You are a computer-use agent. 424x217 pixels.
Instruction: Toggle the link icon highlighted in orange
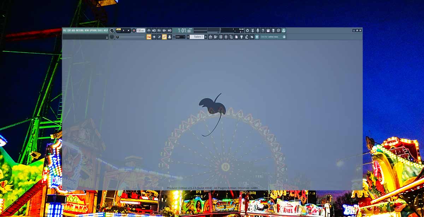(x=164, y=37)
